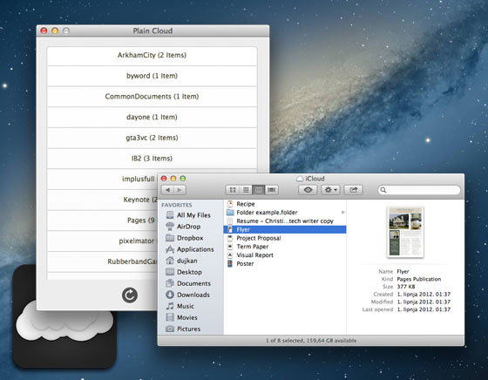Open the Action gear dropdown menu
488x380 pixels.
tap(330, 190)
